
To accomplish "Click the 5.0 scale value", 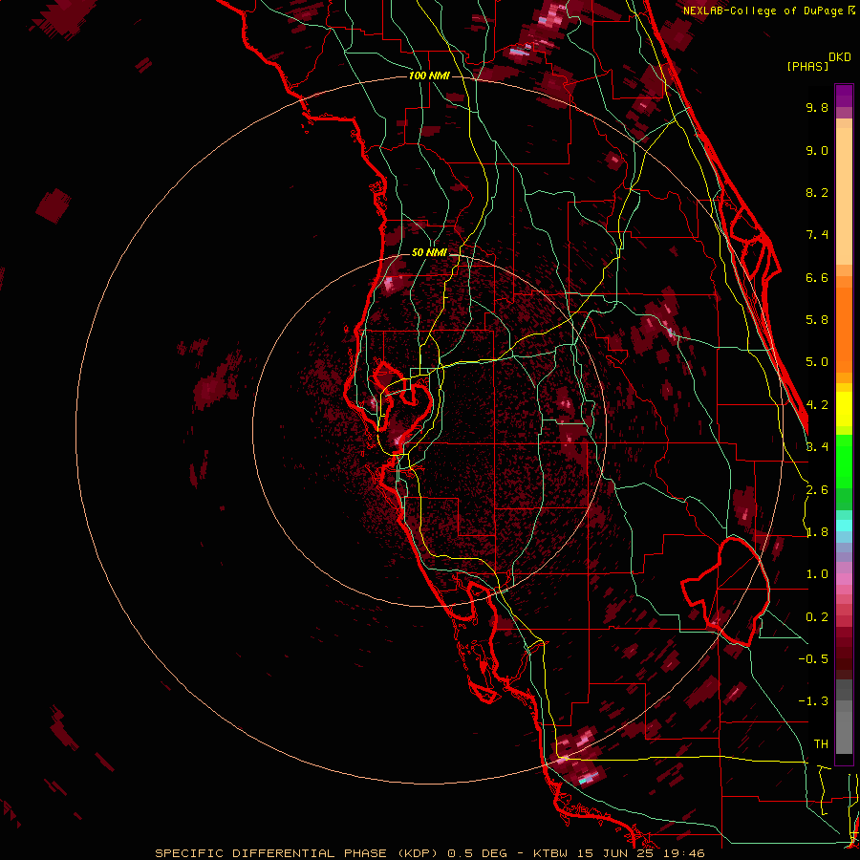I will tap(817, 362).
